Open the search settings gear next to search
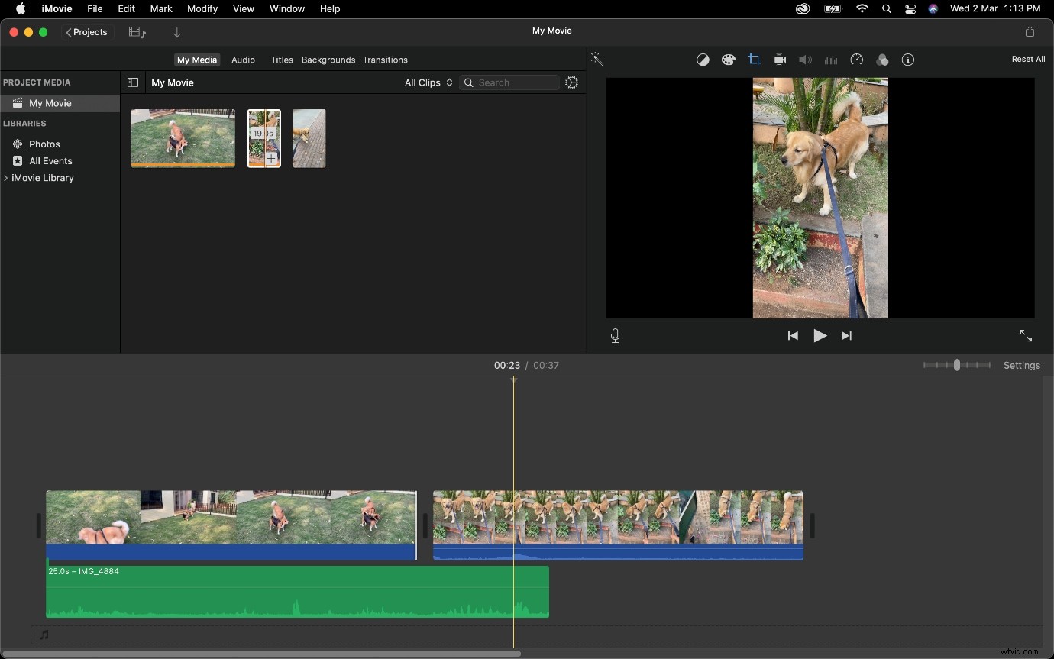The width and height of the screenshot is (1054, 659). [572, 82]
